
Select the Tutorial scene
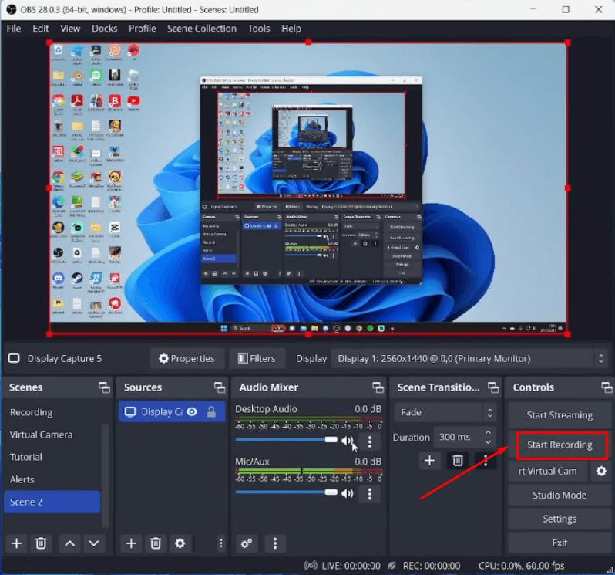pyautogui.click(x=52, y=457)
